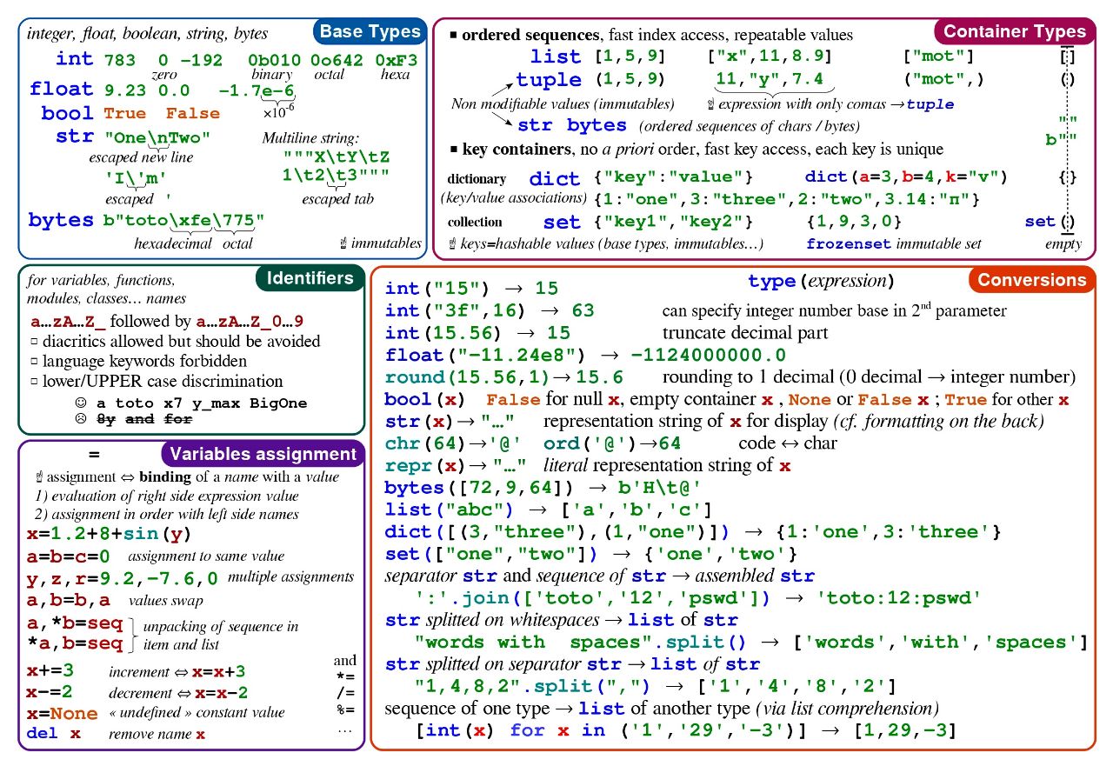Click the float value '9.23'
Image resolution: width=1113 pixels, height=766 pixels.
125,90
